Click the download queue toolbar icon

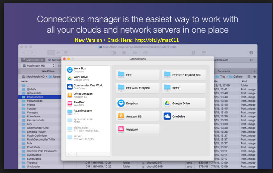tap(251, 53)
